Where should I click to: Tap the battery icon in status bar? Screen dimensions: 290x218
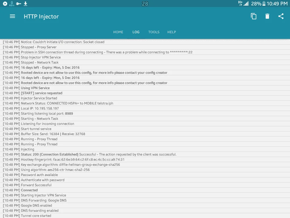pyautogui.click(x=264, y=3)
